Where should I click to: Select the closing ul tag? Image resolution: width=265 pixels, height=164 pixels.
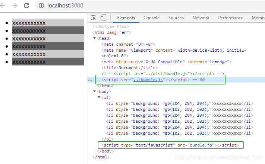click(x=107, y=139)
